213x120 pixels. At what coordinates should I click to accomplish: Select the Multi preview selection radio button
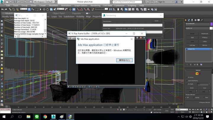coord(204,97)
